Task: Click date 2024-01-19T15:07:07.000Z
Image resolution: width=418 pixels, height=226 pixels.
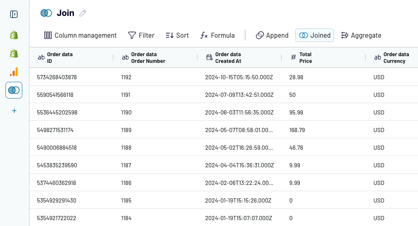Action: coord(238,218)
